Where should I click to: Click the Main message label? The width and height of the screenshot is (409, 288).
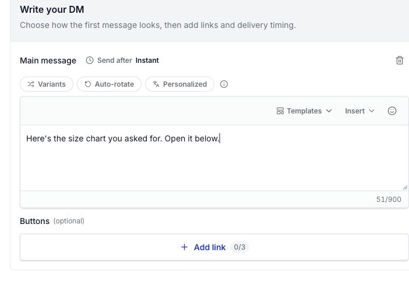[48, 61]
